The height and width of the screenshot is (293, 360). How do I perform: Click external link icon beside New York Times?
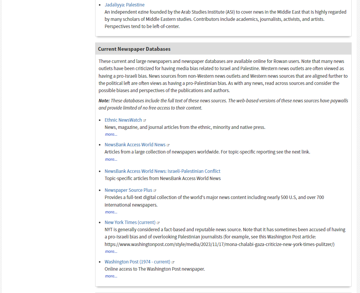(158, 223)
